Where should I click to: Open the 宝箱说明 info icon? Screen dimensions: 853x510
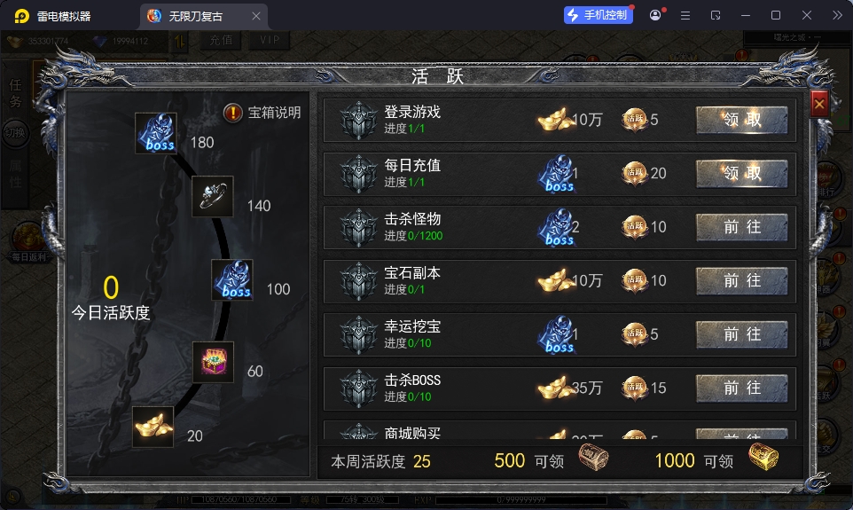pyautogui.click(x=233, y=113)
